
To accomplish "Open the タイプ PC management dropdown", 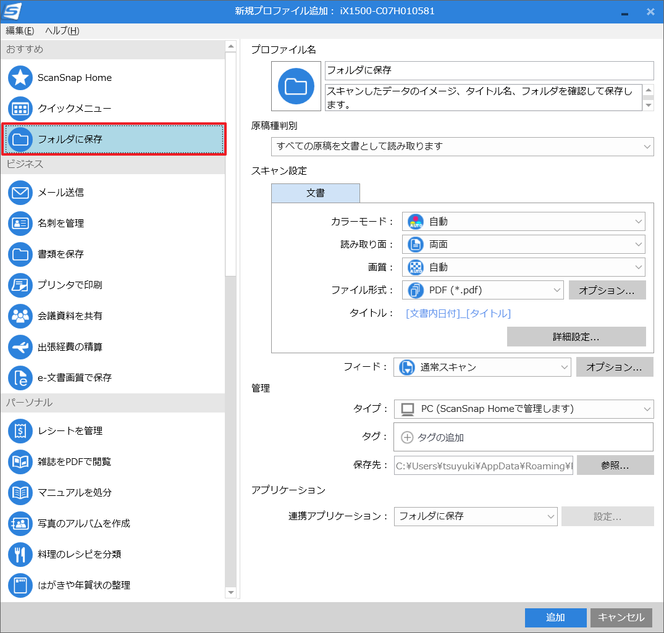I will point(524,409).
